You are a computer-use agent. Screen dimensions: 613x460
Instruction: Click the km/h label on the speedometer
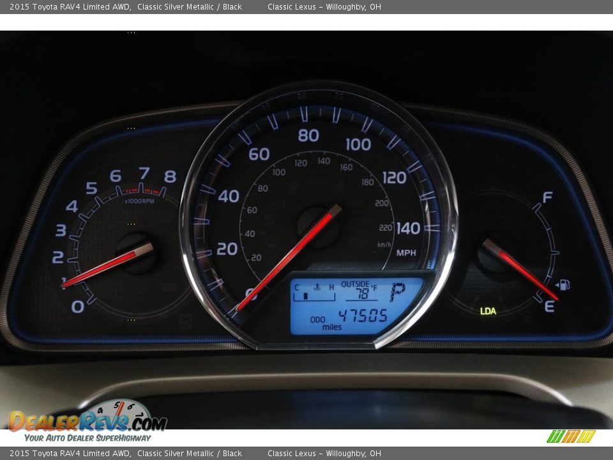pyautogui.click(x=384, y=245)
